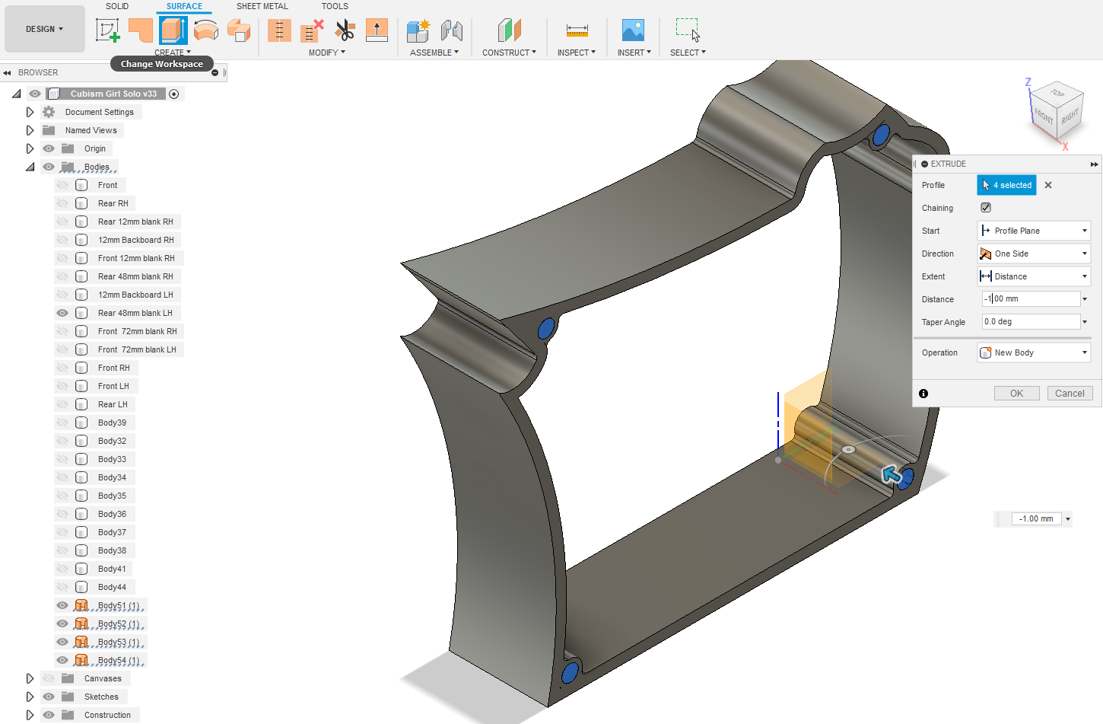Image resolution: width=1103 pixels, height=724 pixels.
Task: Click the ViewCube in the corner
Action: (x=1055, y=111)
